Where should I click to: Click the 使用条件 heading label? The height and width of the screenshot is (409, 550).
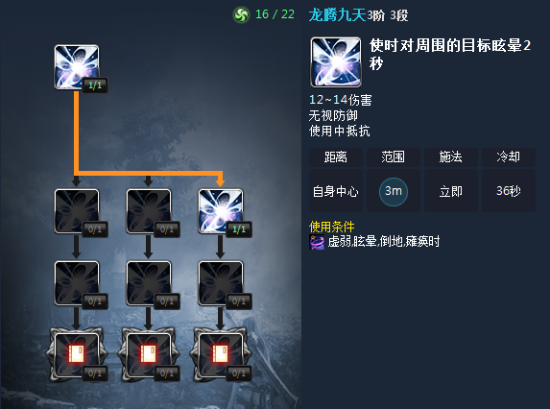tap(331, 227)
